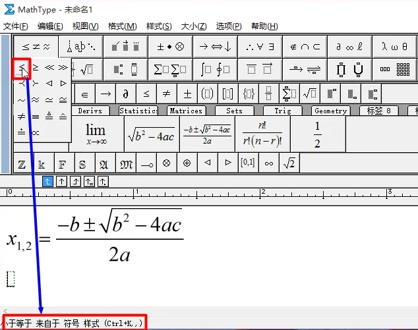418x330 pixels.
Task: Insert fraction template from small bar
Action: (269, 94)
